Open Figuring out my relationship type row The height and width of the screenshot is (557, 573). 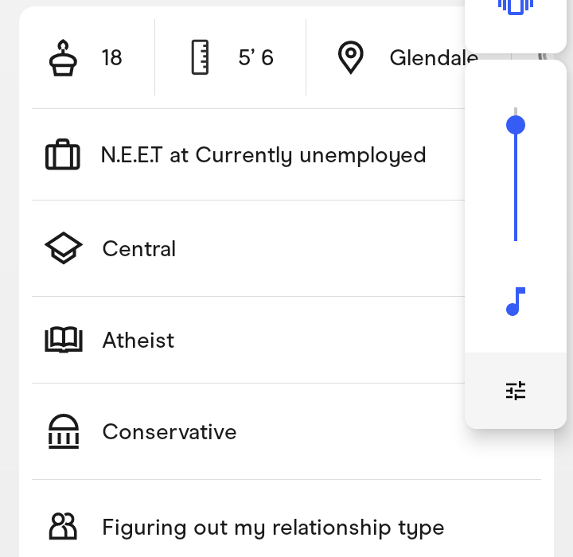273,527
